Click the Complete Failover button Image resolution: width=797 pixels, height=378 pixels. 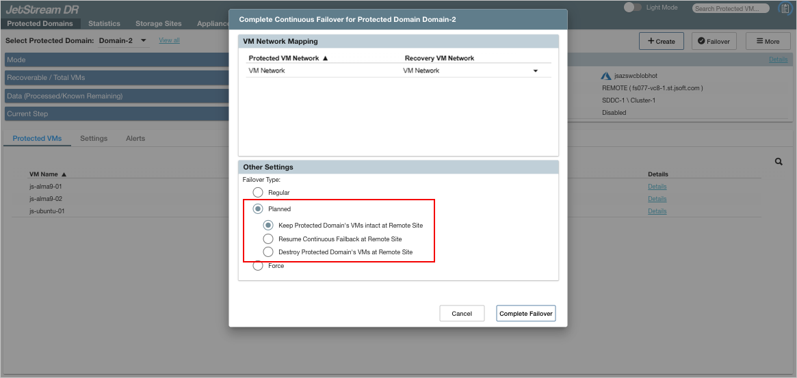(525, 313)
